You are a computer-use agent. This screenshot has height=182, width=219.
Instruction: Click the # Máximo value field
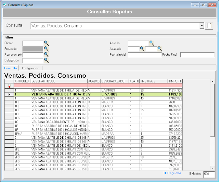click(x=209, y=174)
